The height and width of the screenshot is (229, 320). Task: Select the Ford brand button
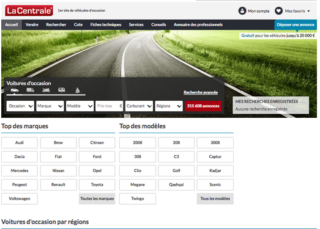point(97,157)
